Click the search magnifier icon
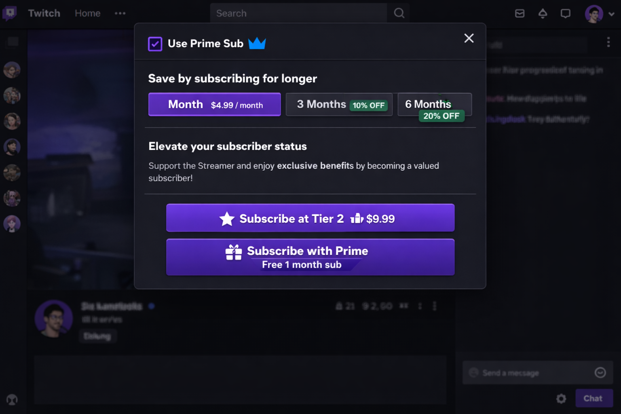The height and width of the screenshot is (414, 621). click(399, 13)
